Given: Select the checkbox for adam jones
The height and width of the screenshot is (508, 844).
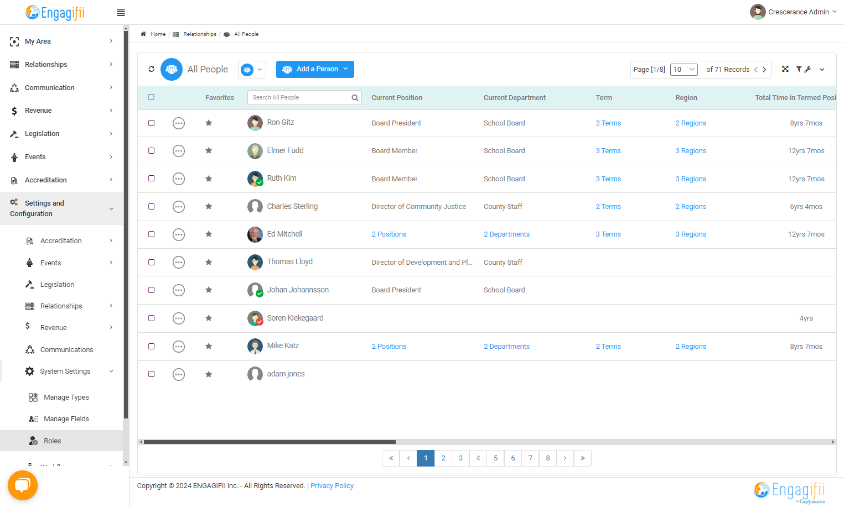Looking at the screenshot, I should click(151, 374).
